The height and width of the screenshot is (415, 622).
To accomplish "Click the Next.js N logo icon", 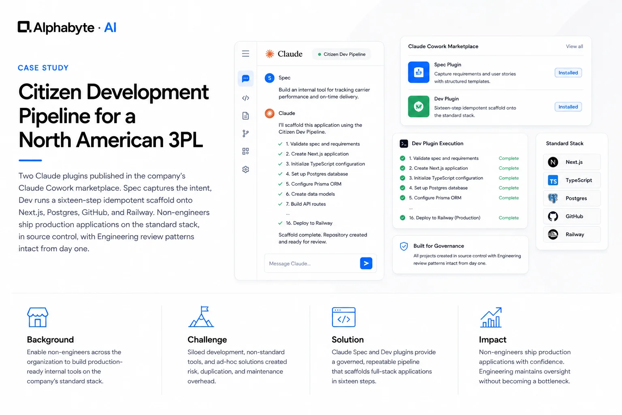I will (x=553, y=162).
